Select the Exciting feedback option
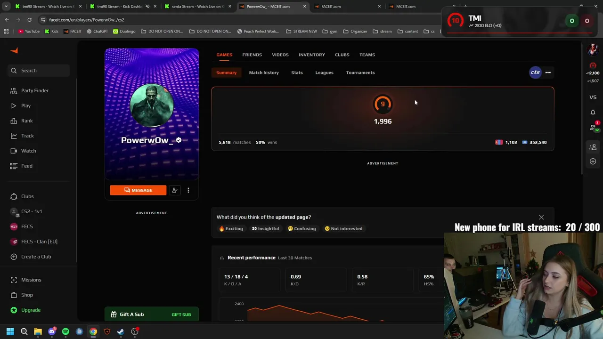Screen dimensions: 603x339 [x=231, y=228]
